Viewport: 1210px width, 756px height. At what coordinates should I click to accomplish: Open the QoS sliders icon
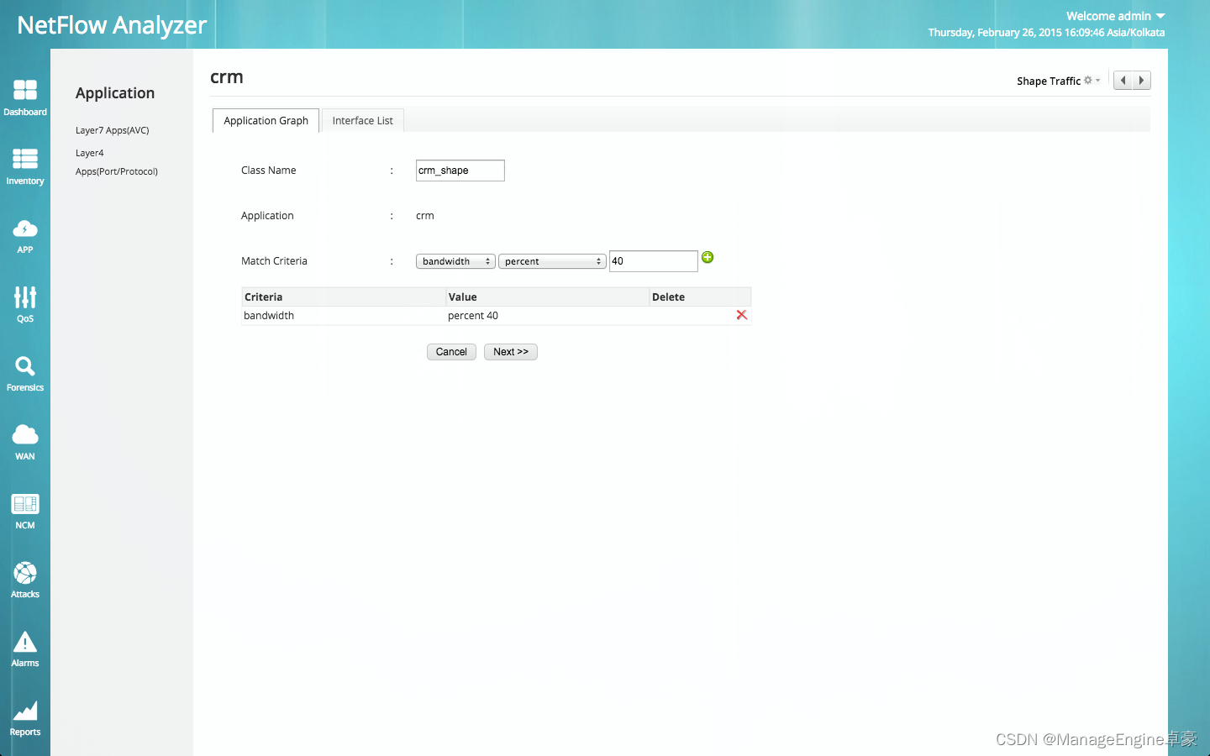point(25,297)
